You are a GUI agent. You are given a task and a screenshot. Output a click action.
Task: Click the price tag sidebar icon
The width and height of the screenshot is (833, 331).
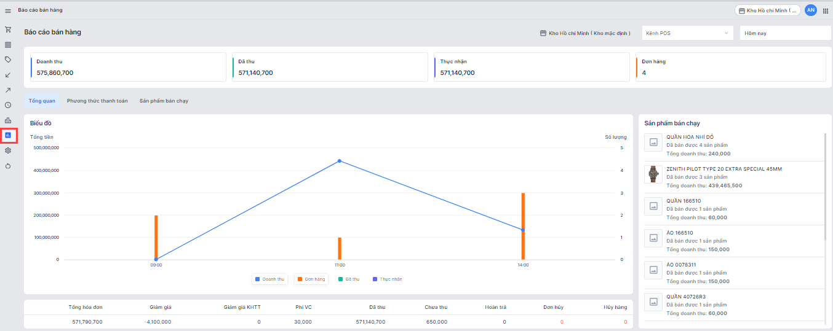point(8,60)
